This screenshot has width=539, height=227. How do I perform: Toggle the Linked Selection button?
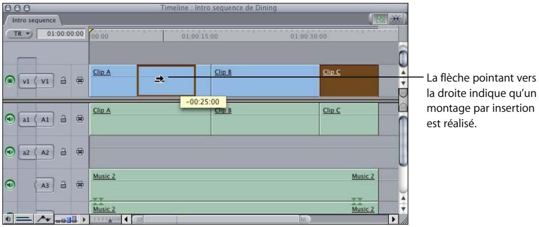click(380, 19)
